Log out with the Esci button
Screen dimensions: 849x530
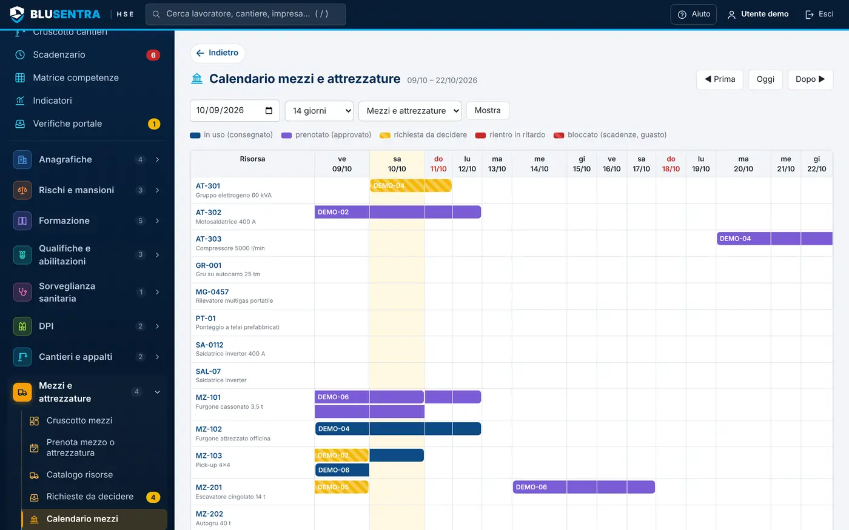point(819,14)
